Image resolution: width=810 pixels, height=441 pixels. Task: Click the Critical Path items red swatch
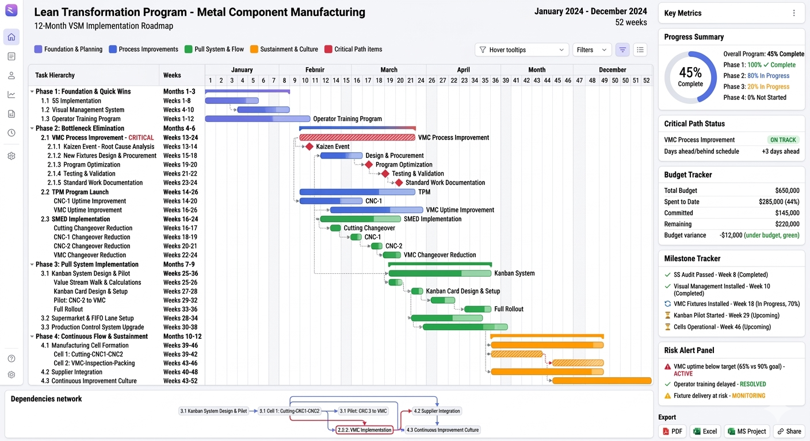[x=328, y=49]
